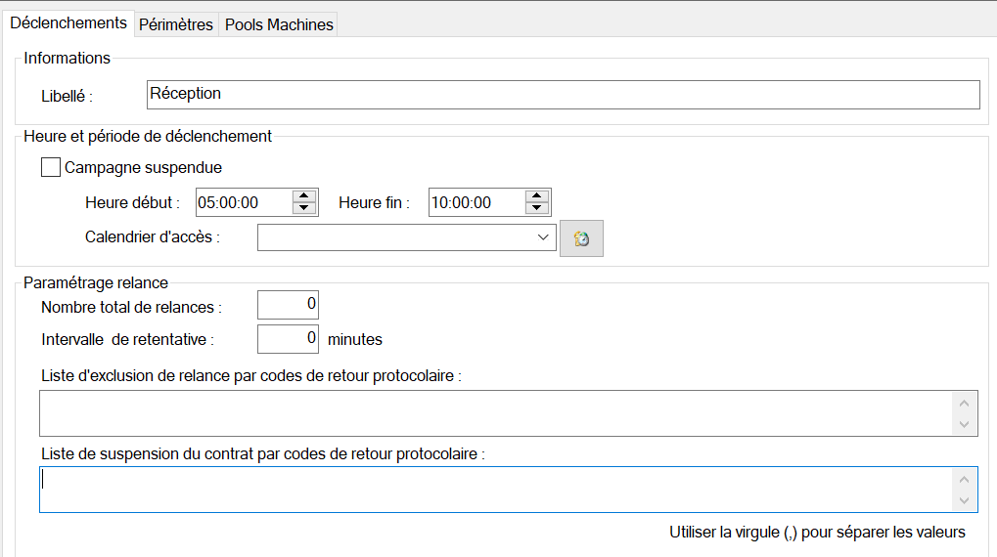Screen dimensions: 997x557
Task: Click the Libellé field containing Réception
Action: tap(562, 95)
